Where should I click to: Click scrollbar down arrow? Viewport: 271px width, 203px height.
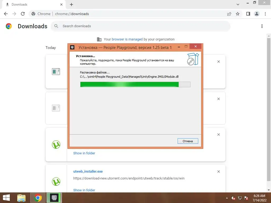(x=269, y=190)
